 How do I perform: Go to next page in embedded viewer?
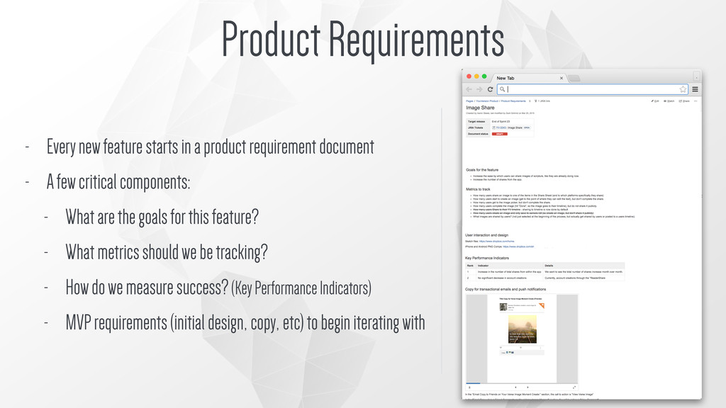527,387
